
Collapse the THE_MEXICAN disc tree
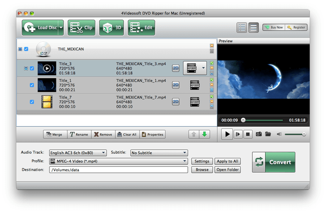[x=20, y=49]
